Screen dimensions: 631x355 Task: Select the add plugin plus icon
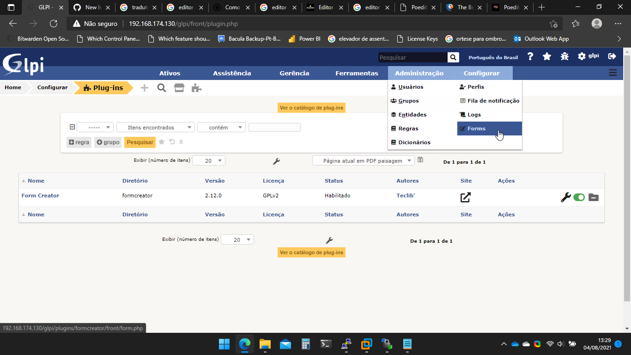144,87
